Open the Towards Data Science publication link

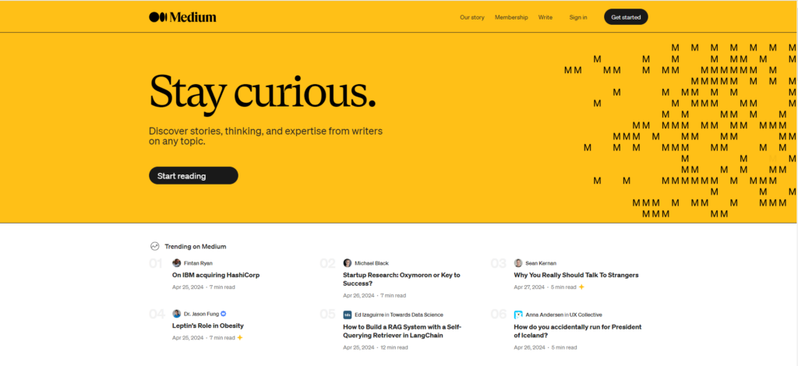(417, 315)
